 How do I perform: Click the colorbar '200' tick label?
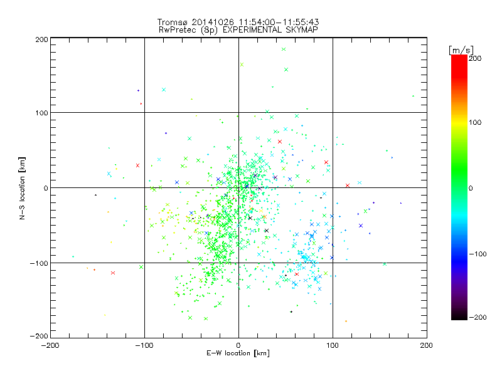475,58
